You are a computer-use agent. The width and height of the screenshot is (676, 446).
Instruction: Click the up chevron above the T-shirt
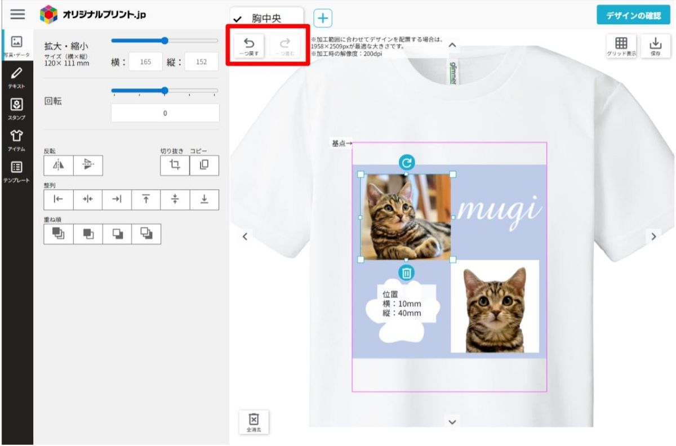[451, 45]
